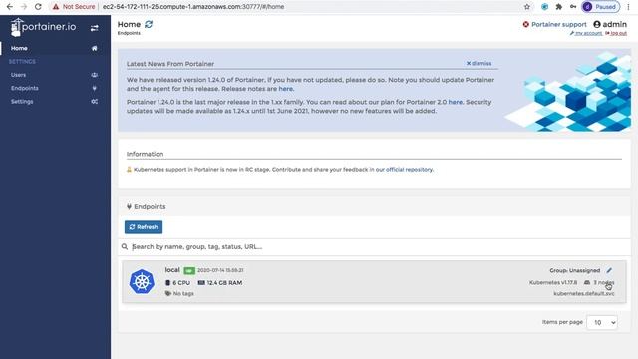Click the Not Secure warning icon
The width and height of the screenshot is (638, 359).
56,7
